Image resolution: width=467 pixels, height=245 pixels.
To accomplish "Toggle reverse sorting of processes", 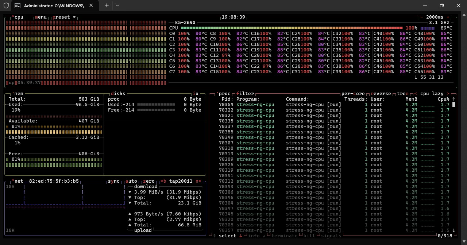I will click(x=381, y=94).
